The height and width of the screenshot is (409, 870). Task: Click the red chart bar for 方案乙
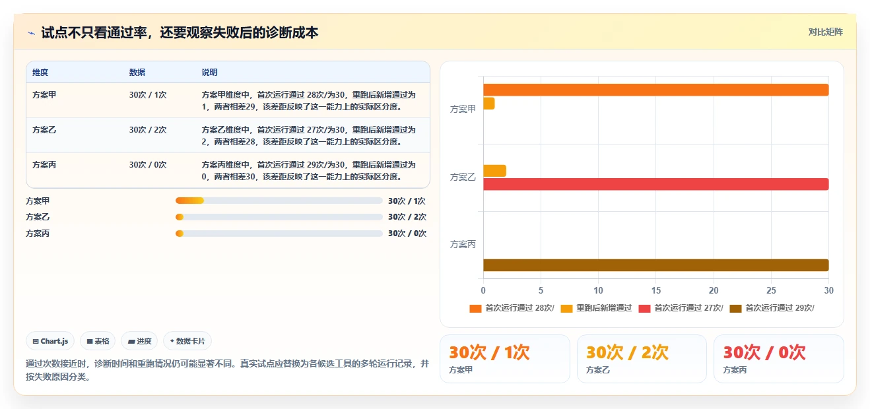click(655, 184)
